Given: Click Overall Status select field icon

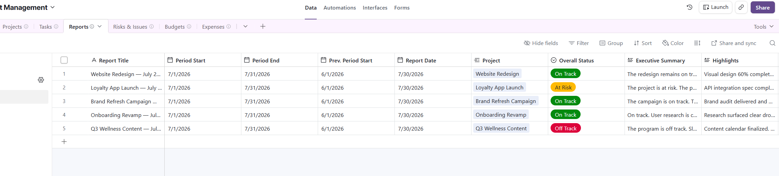Looking at the screenshot, I should coord(554,60).
